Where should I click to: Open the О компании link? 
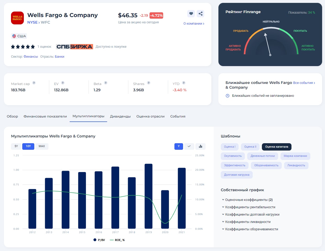pos(194,24)
